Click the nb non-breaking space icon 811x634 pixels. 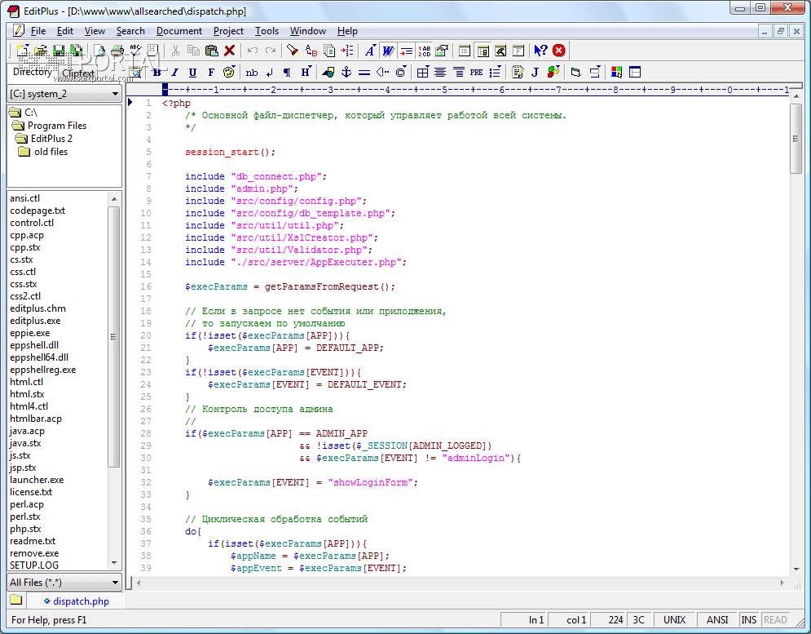[251, 72]
